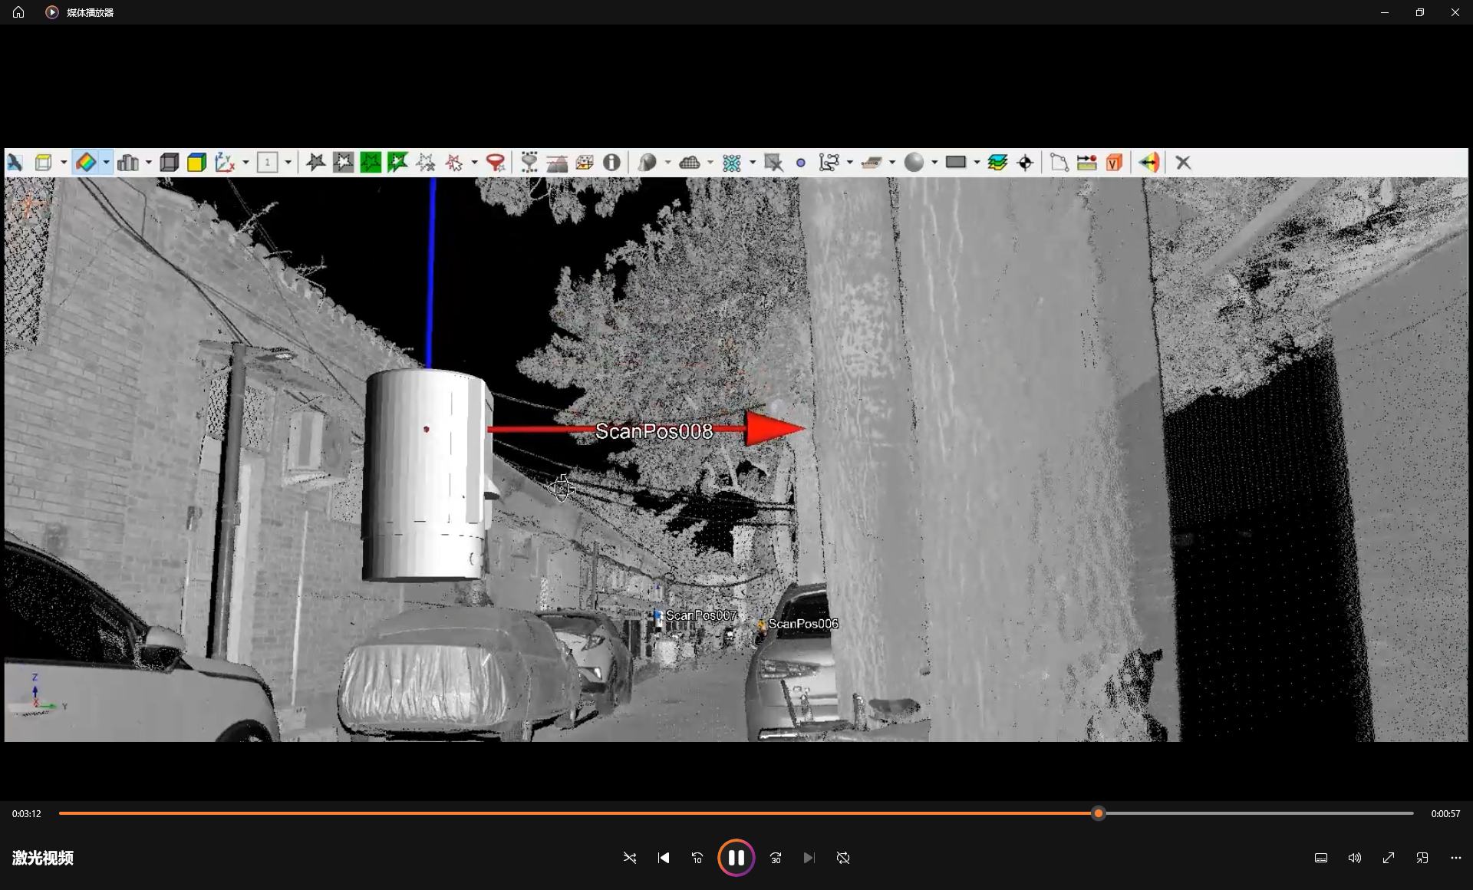The height and width of the screenshot is (890, 1473).
Task: Open dropdown arrow beside rainbow color icon
Action: click(106, 163)
